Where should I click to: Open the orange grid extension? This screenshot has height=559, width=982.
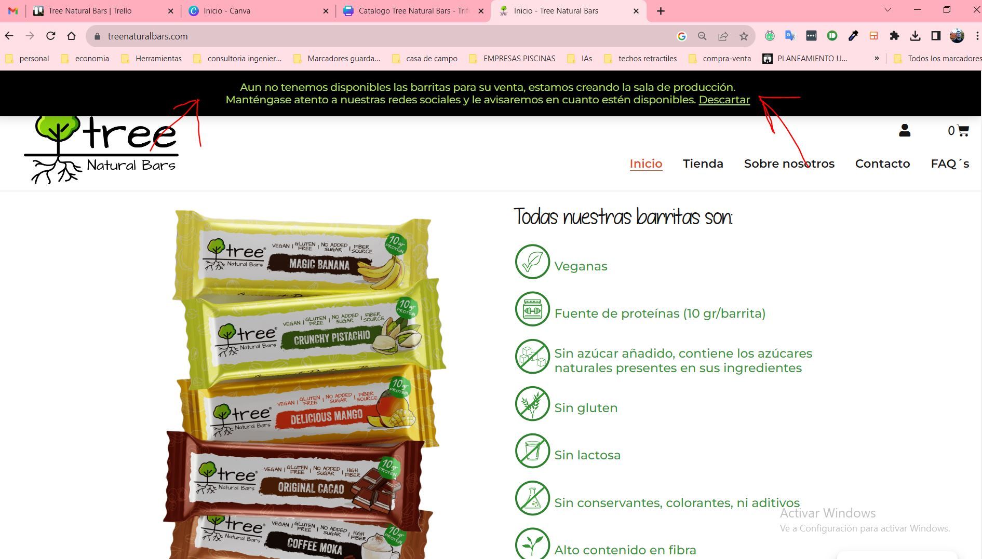coord(873,36)
